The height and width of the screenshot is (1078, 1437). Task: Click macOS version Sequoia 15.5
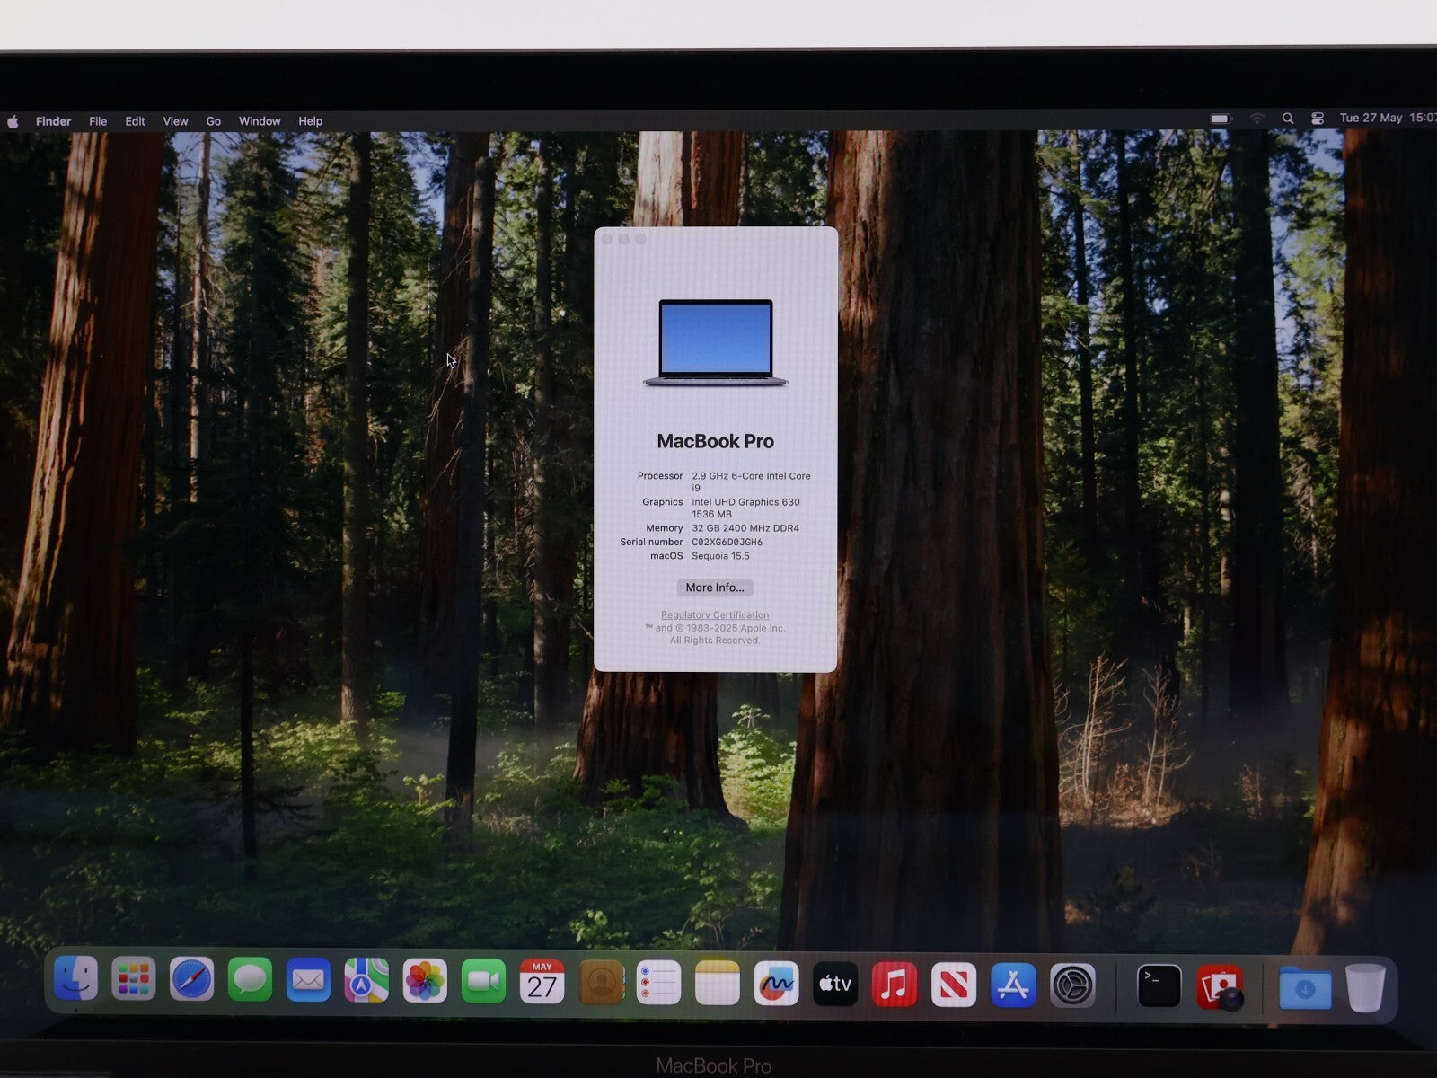pyautogui.click(x=720, y=556)
